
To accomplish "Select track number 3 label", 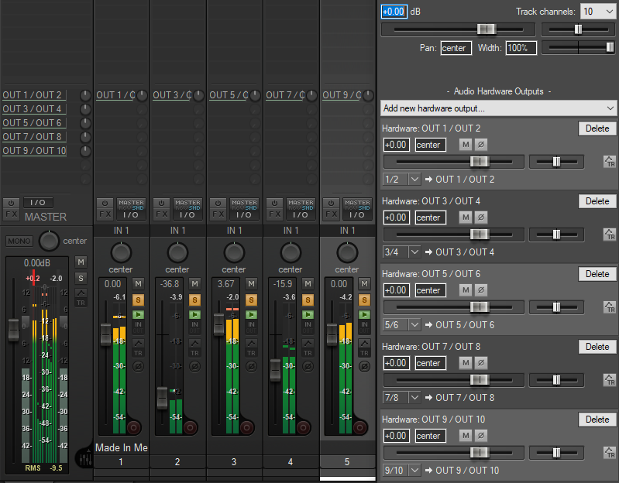I will click(x=234, y=461).
